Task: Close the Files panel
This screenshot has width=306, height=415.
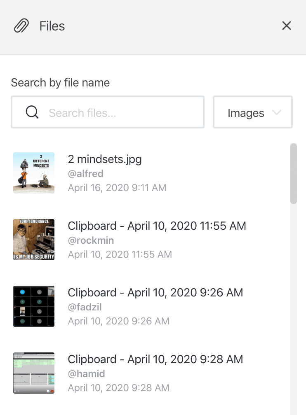Action: 287,26
